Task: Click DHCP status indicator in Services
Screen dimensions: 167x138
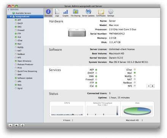Action: point(96,73)
